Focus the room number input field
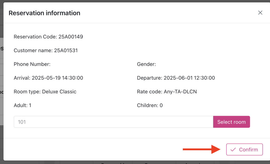Image resolution: width=270 pixels, height=164 pixels. click(113, 122)
